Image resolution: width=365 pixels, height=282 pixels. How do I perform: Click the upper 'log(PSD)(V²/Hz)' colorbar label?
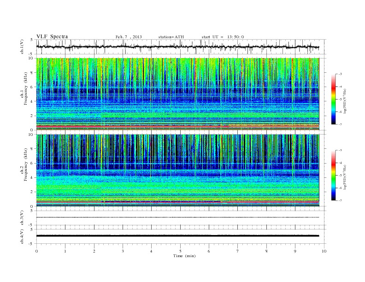click(345, 101)
